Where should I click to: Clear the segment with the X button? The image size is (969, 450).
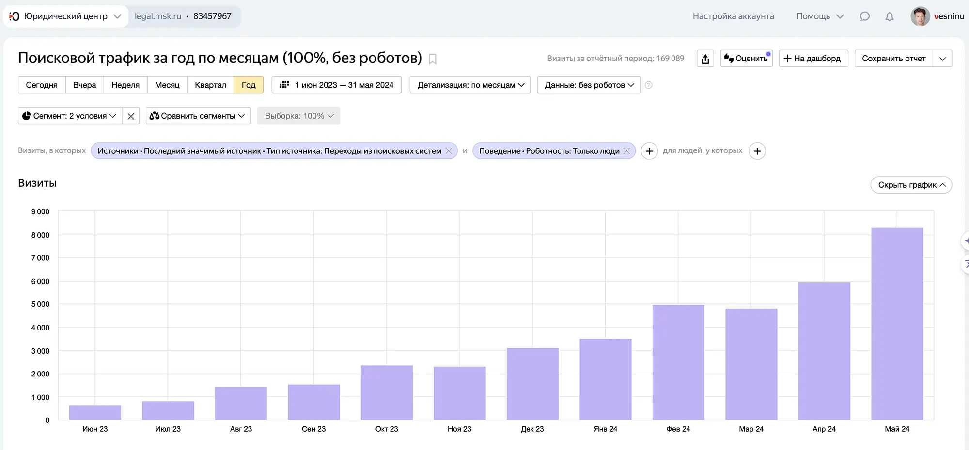pos(131,116)
